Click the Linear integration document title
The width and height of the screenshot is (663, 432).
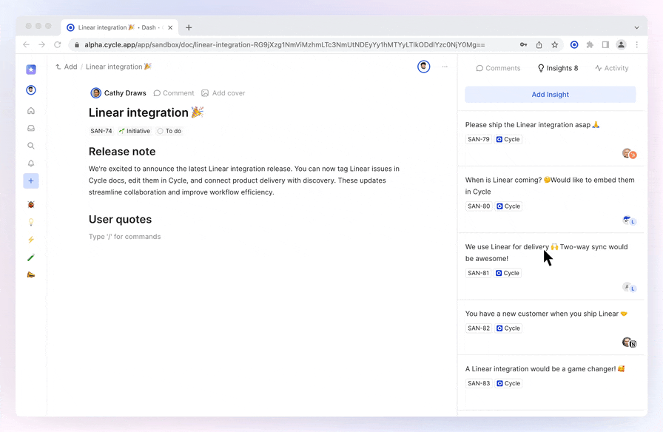[146, 112]
